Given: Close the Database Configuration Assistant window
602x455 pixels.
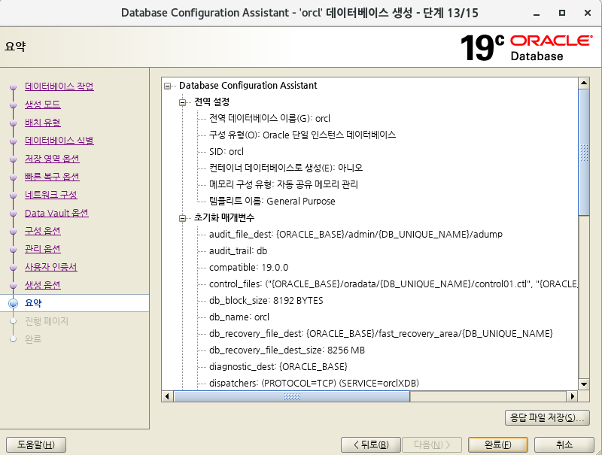Looking at the screenshot, I should point(588,13).
